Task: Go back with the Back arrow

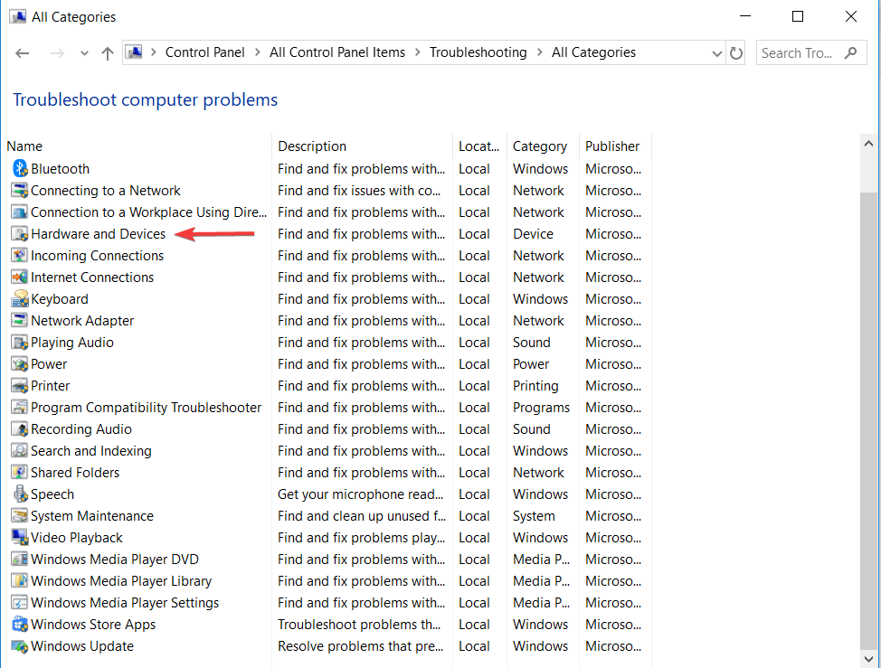Action: (23, 53)
